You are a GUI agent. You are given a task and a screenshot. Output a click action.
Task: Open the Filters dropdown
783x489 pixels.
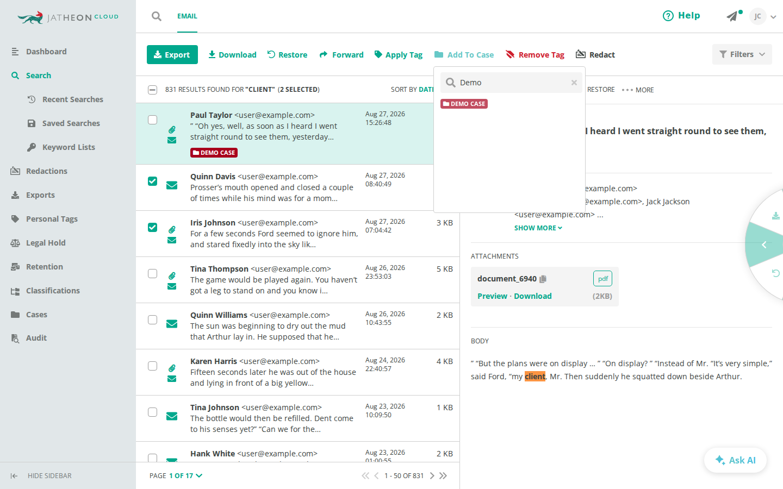[x=742, y=54]
